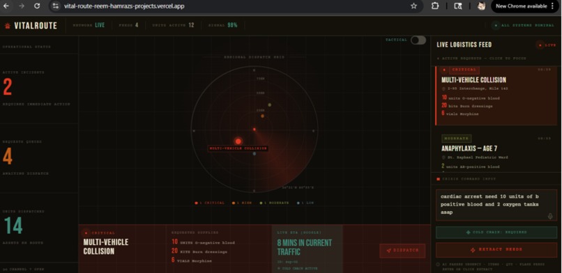Click into the crisis command text area
Image resolution: width=562 pixels, height=273 pixels.
click(x=496, y=205)
